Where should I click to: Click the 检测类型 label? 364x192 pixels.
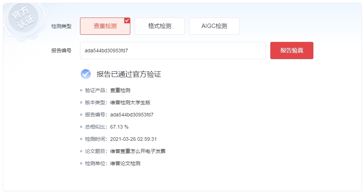pyautogui.click(x=61, y=26)
